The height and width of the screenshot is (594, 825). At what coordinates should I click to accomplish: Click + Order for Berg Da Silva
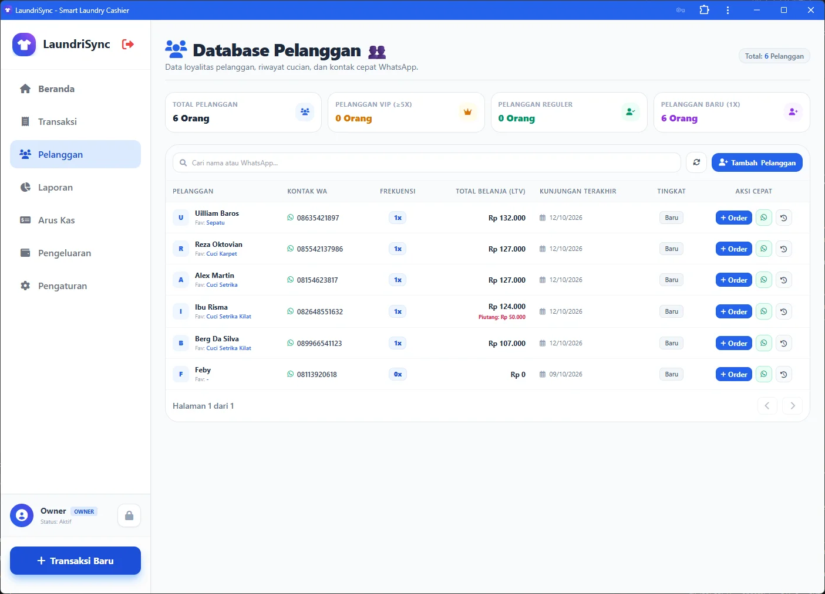[734, 343]
